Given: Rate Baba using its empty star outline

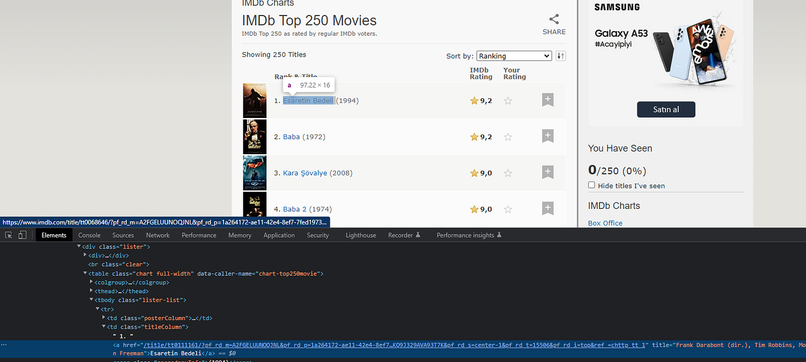Looking at the screenshot, I should point(508,136).
